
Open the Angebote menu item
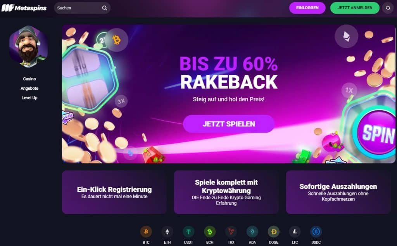[29, 88]
